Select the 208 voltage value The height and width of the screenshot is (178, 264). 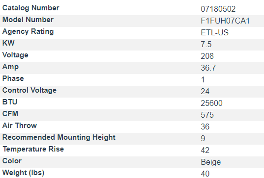[x=207, y=56]
